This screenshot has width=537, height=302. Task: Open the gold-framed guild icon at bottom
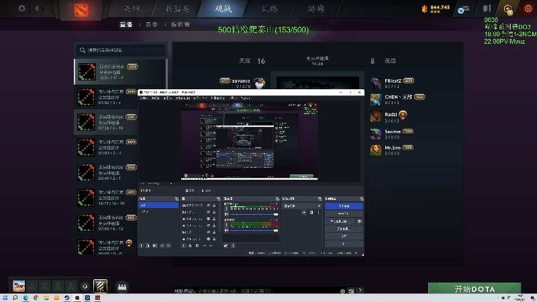(x=100, y=286)
